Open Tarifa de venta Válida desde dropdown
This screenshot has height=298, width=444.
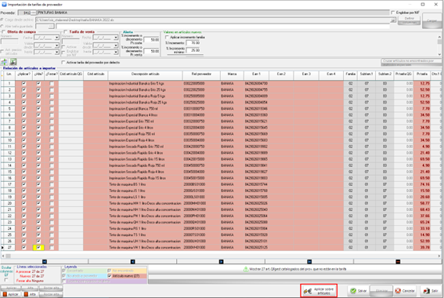pyautogui.click(x=116, y=45)
